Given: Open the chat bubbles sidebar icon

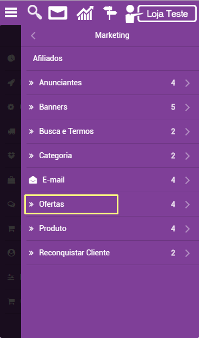Looking at the screenshot, I should coord(11,204).
